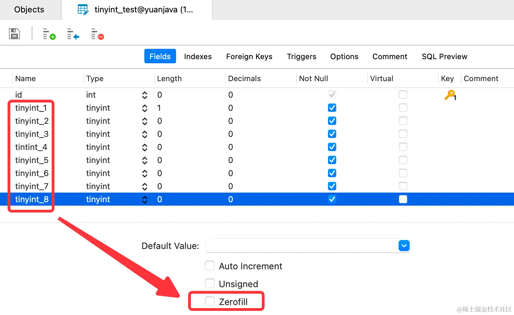Open the SQL Preview tab
514x315 pixels.
[x=444, y=56]
